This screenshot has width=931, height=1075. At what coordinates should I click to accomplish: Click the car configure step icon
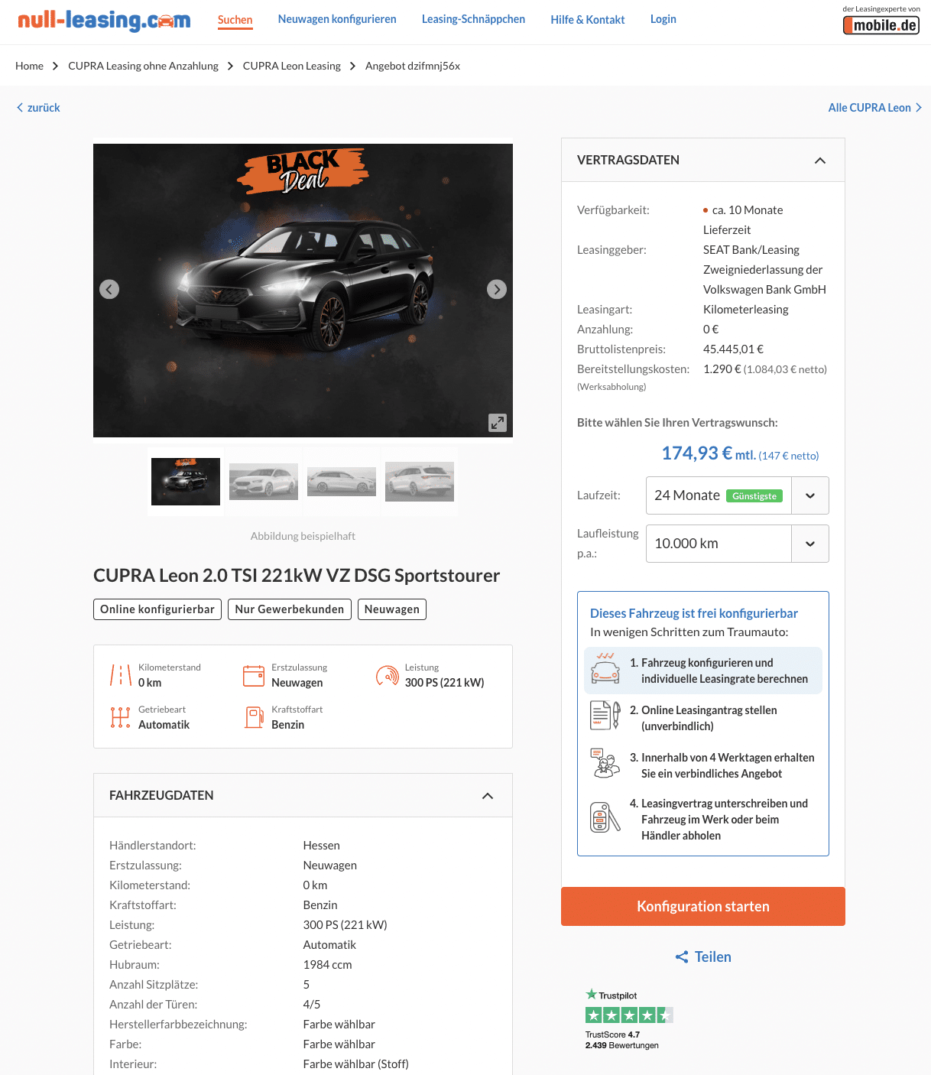point(605,669)
